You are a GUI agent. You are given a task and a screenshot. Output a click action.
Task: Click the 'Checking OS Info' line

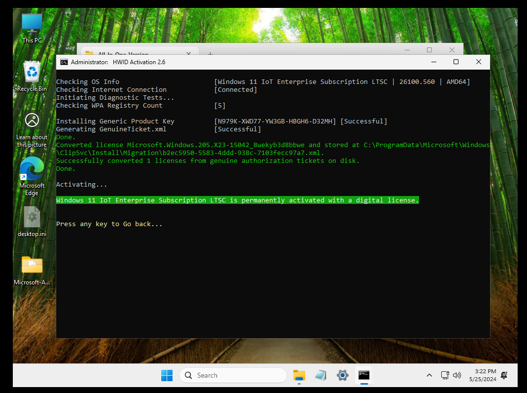click(88, 82)
